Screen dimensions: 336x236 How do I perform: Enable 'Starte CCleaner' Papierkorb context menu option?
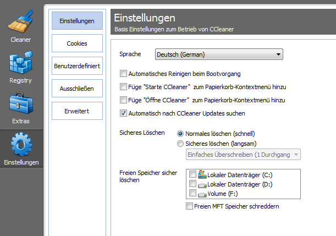click(123, 87)
